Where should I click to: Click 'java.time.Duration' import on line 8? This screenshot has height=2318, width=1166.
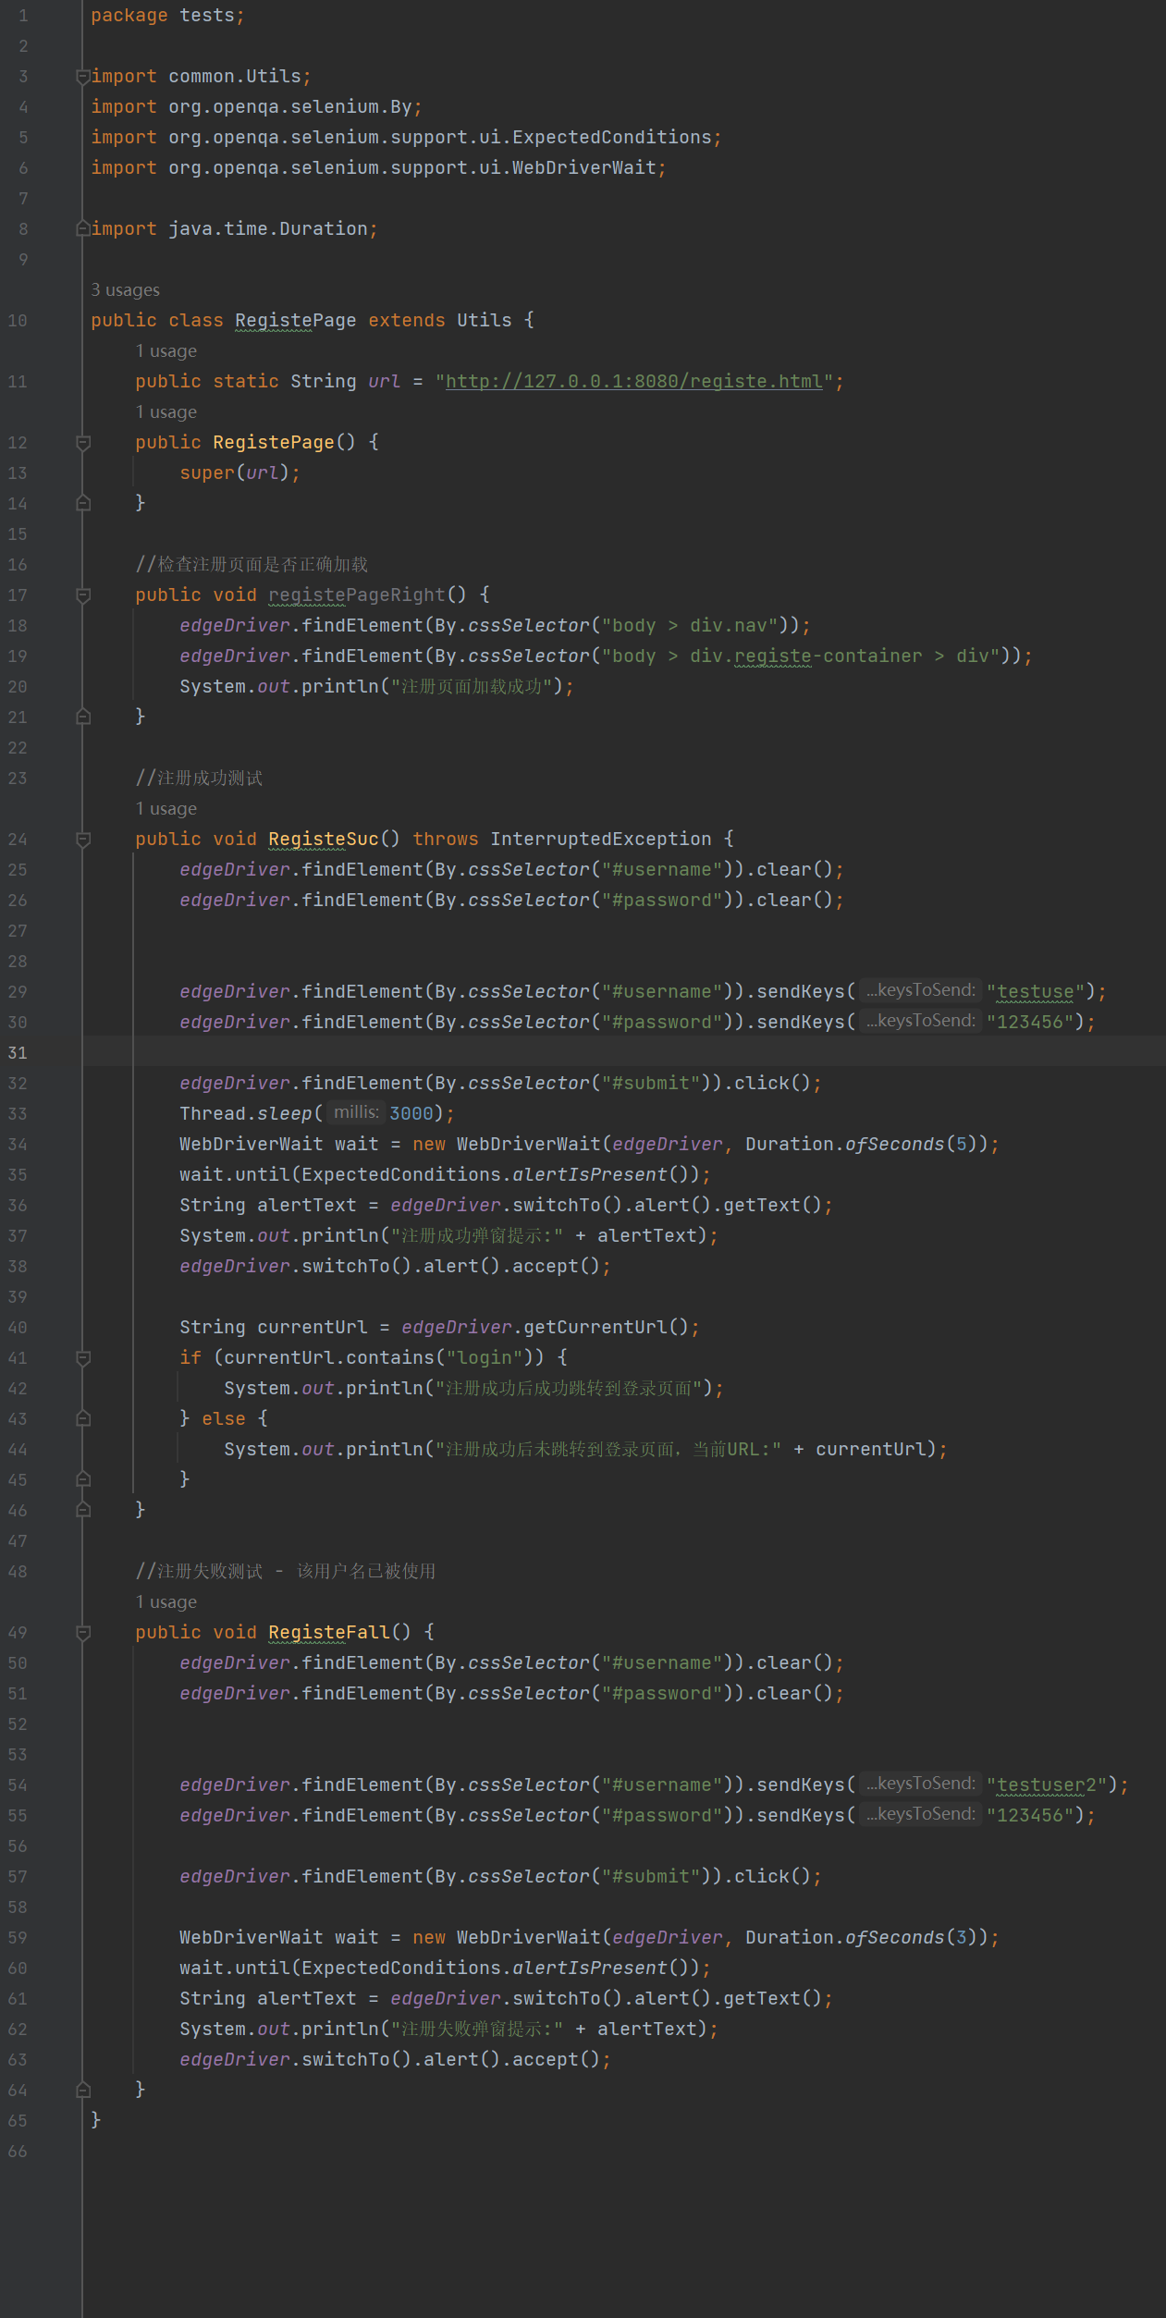[268, 229]
